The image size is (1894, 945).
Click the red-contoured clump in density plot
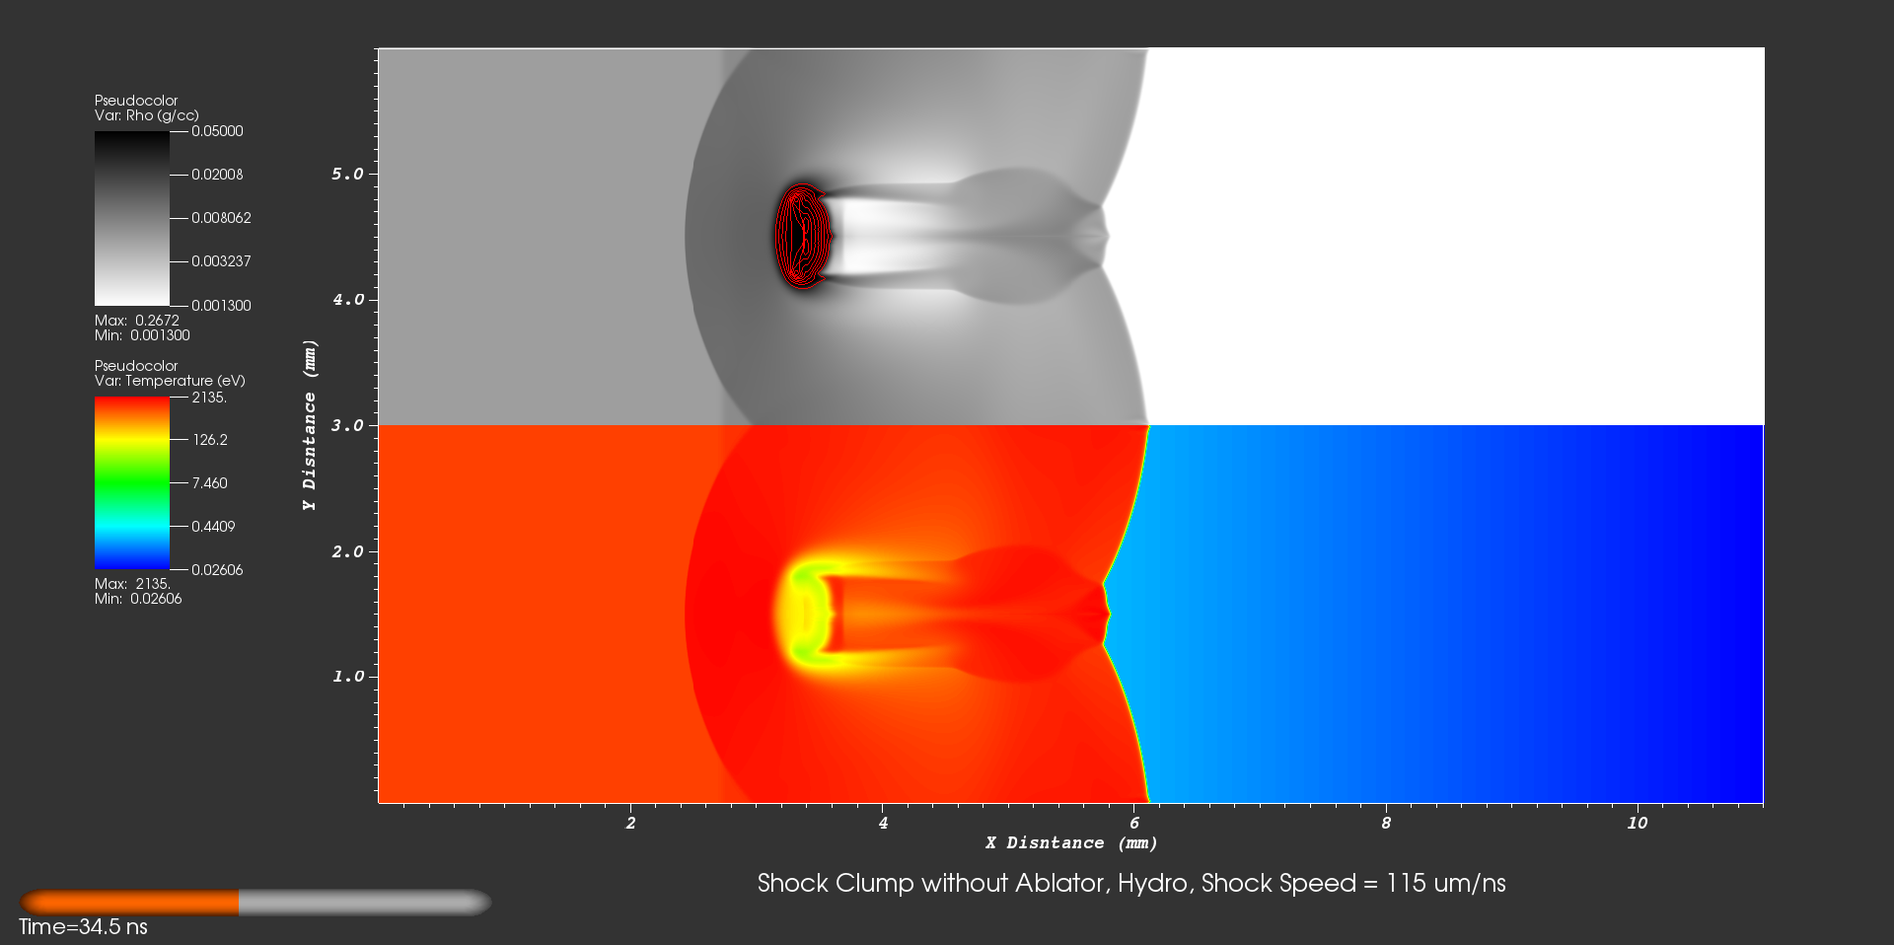(x=803, y=236)
